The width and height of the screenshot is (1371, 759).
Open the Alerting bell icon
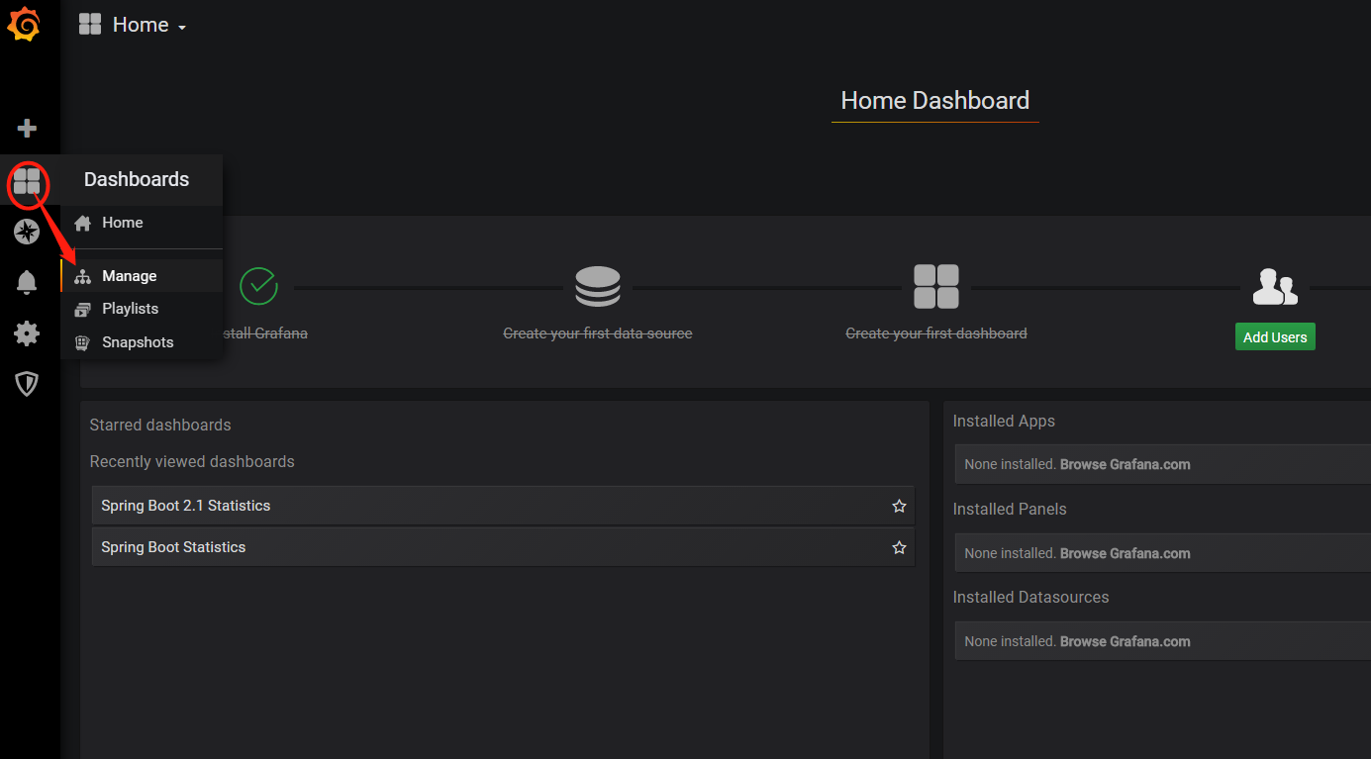pyautogui.click(x=27, y=283)
